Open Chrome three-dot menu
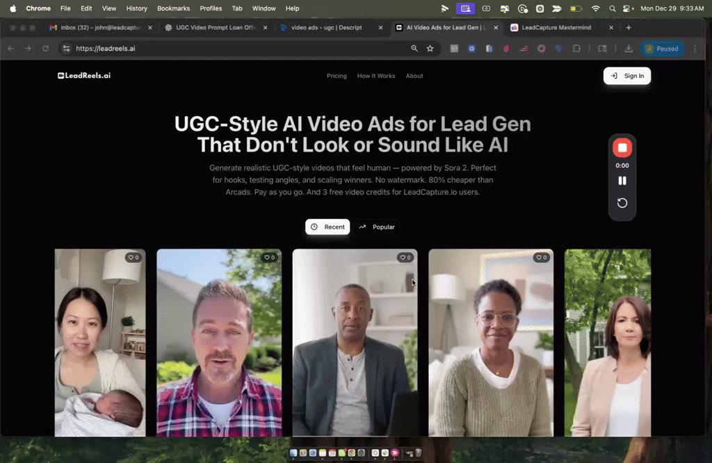Image resolution: width=712 pixels, height=463 pixels. [695, 49]
